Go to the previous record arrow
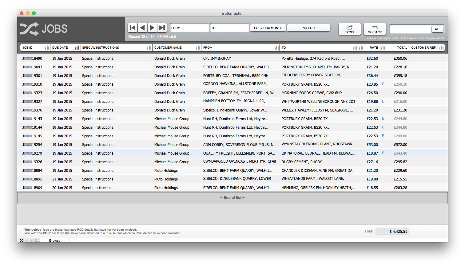This screenshot has height=267, width=465. 142,28
